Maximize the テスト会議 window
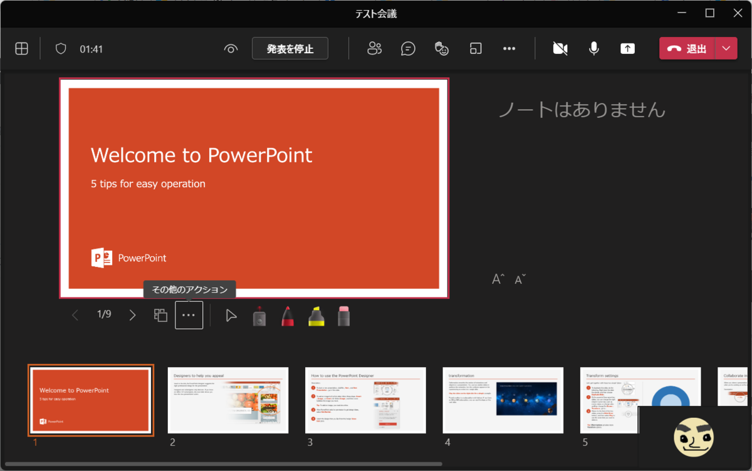The width and height of the screenshot is (752, 471). [x=710, y=13]
